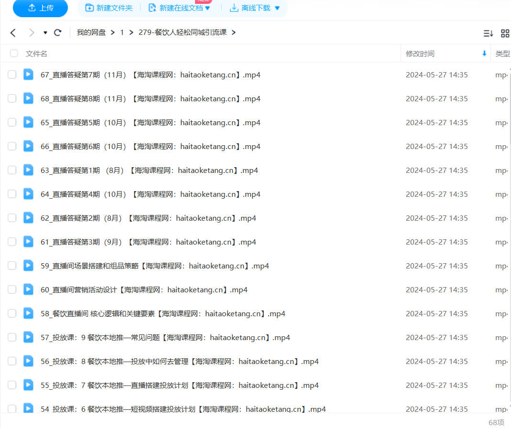This screenshot has height=428, width=511.
Task: Switch to grid view layout
Action: coord(505,33)
